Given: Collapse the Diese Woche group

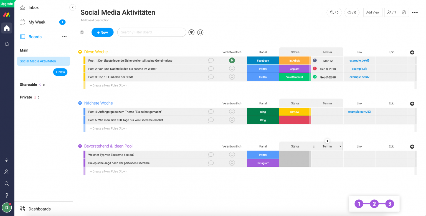Looking at the screenshot, I should pos(81,52).
